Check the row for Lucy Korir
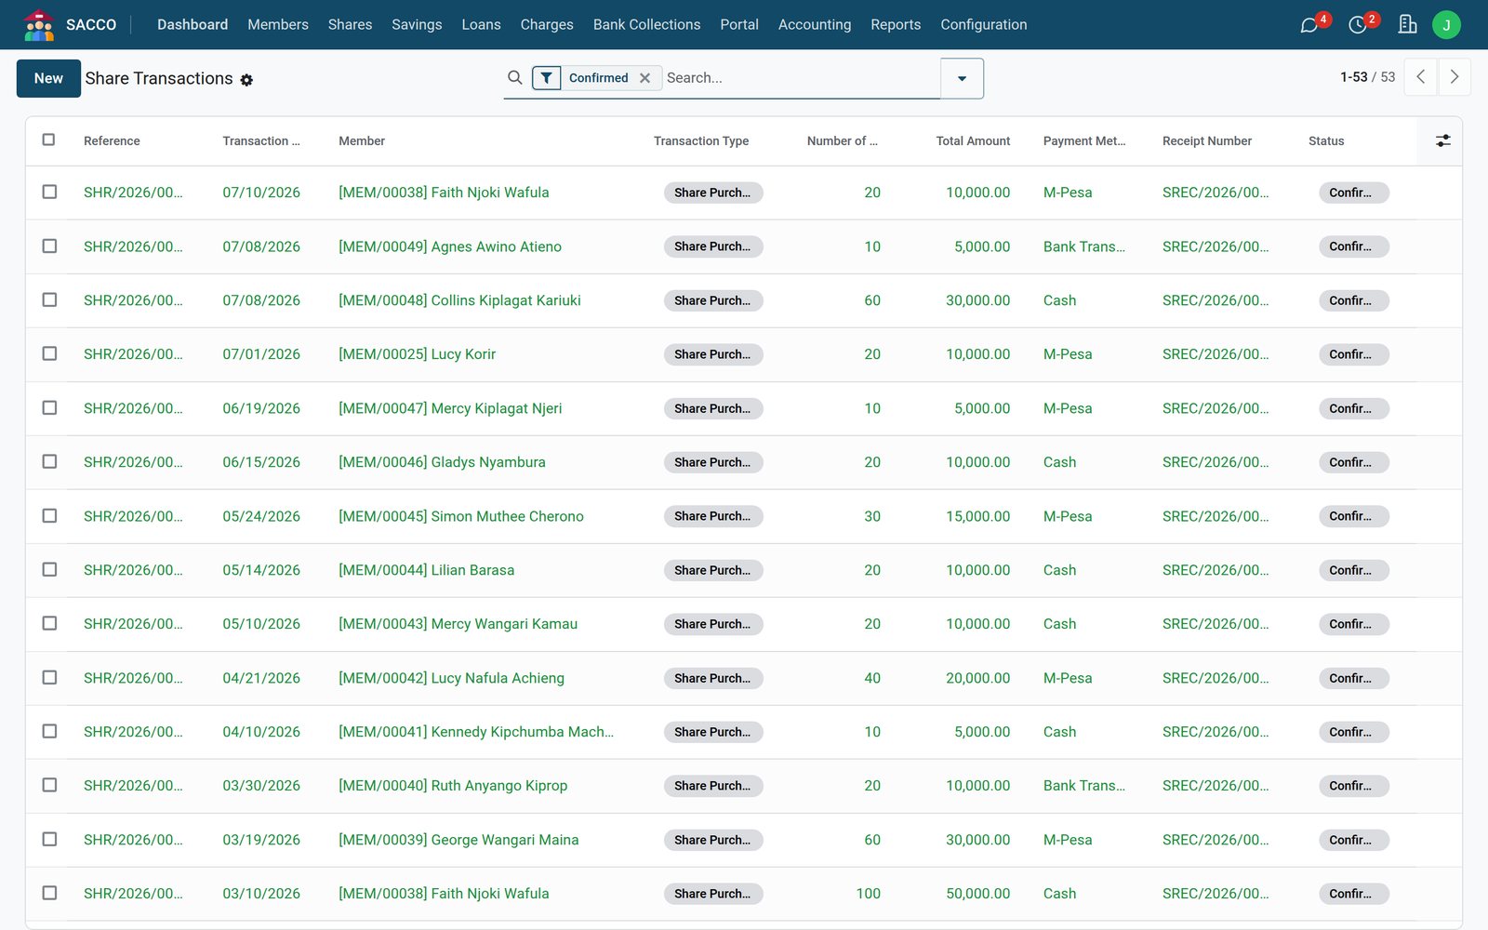Viewport: 1488px width, 930px height. (x=49, y=354)
